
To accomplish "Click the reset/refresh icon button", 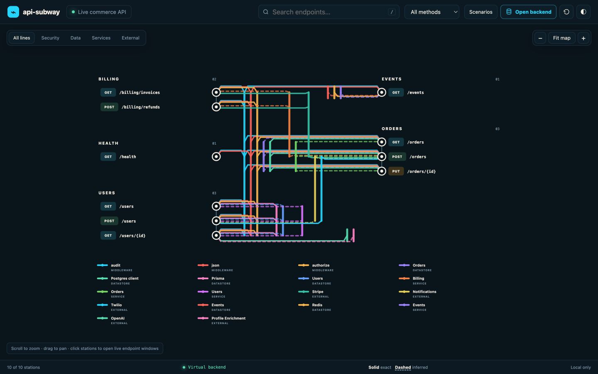I will click(566, 12).
